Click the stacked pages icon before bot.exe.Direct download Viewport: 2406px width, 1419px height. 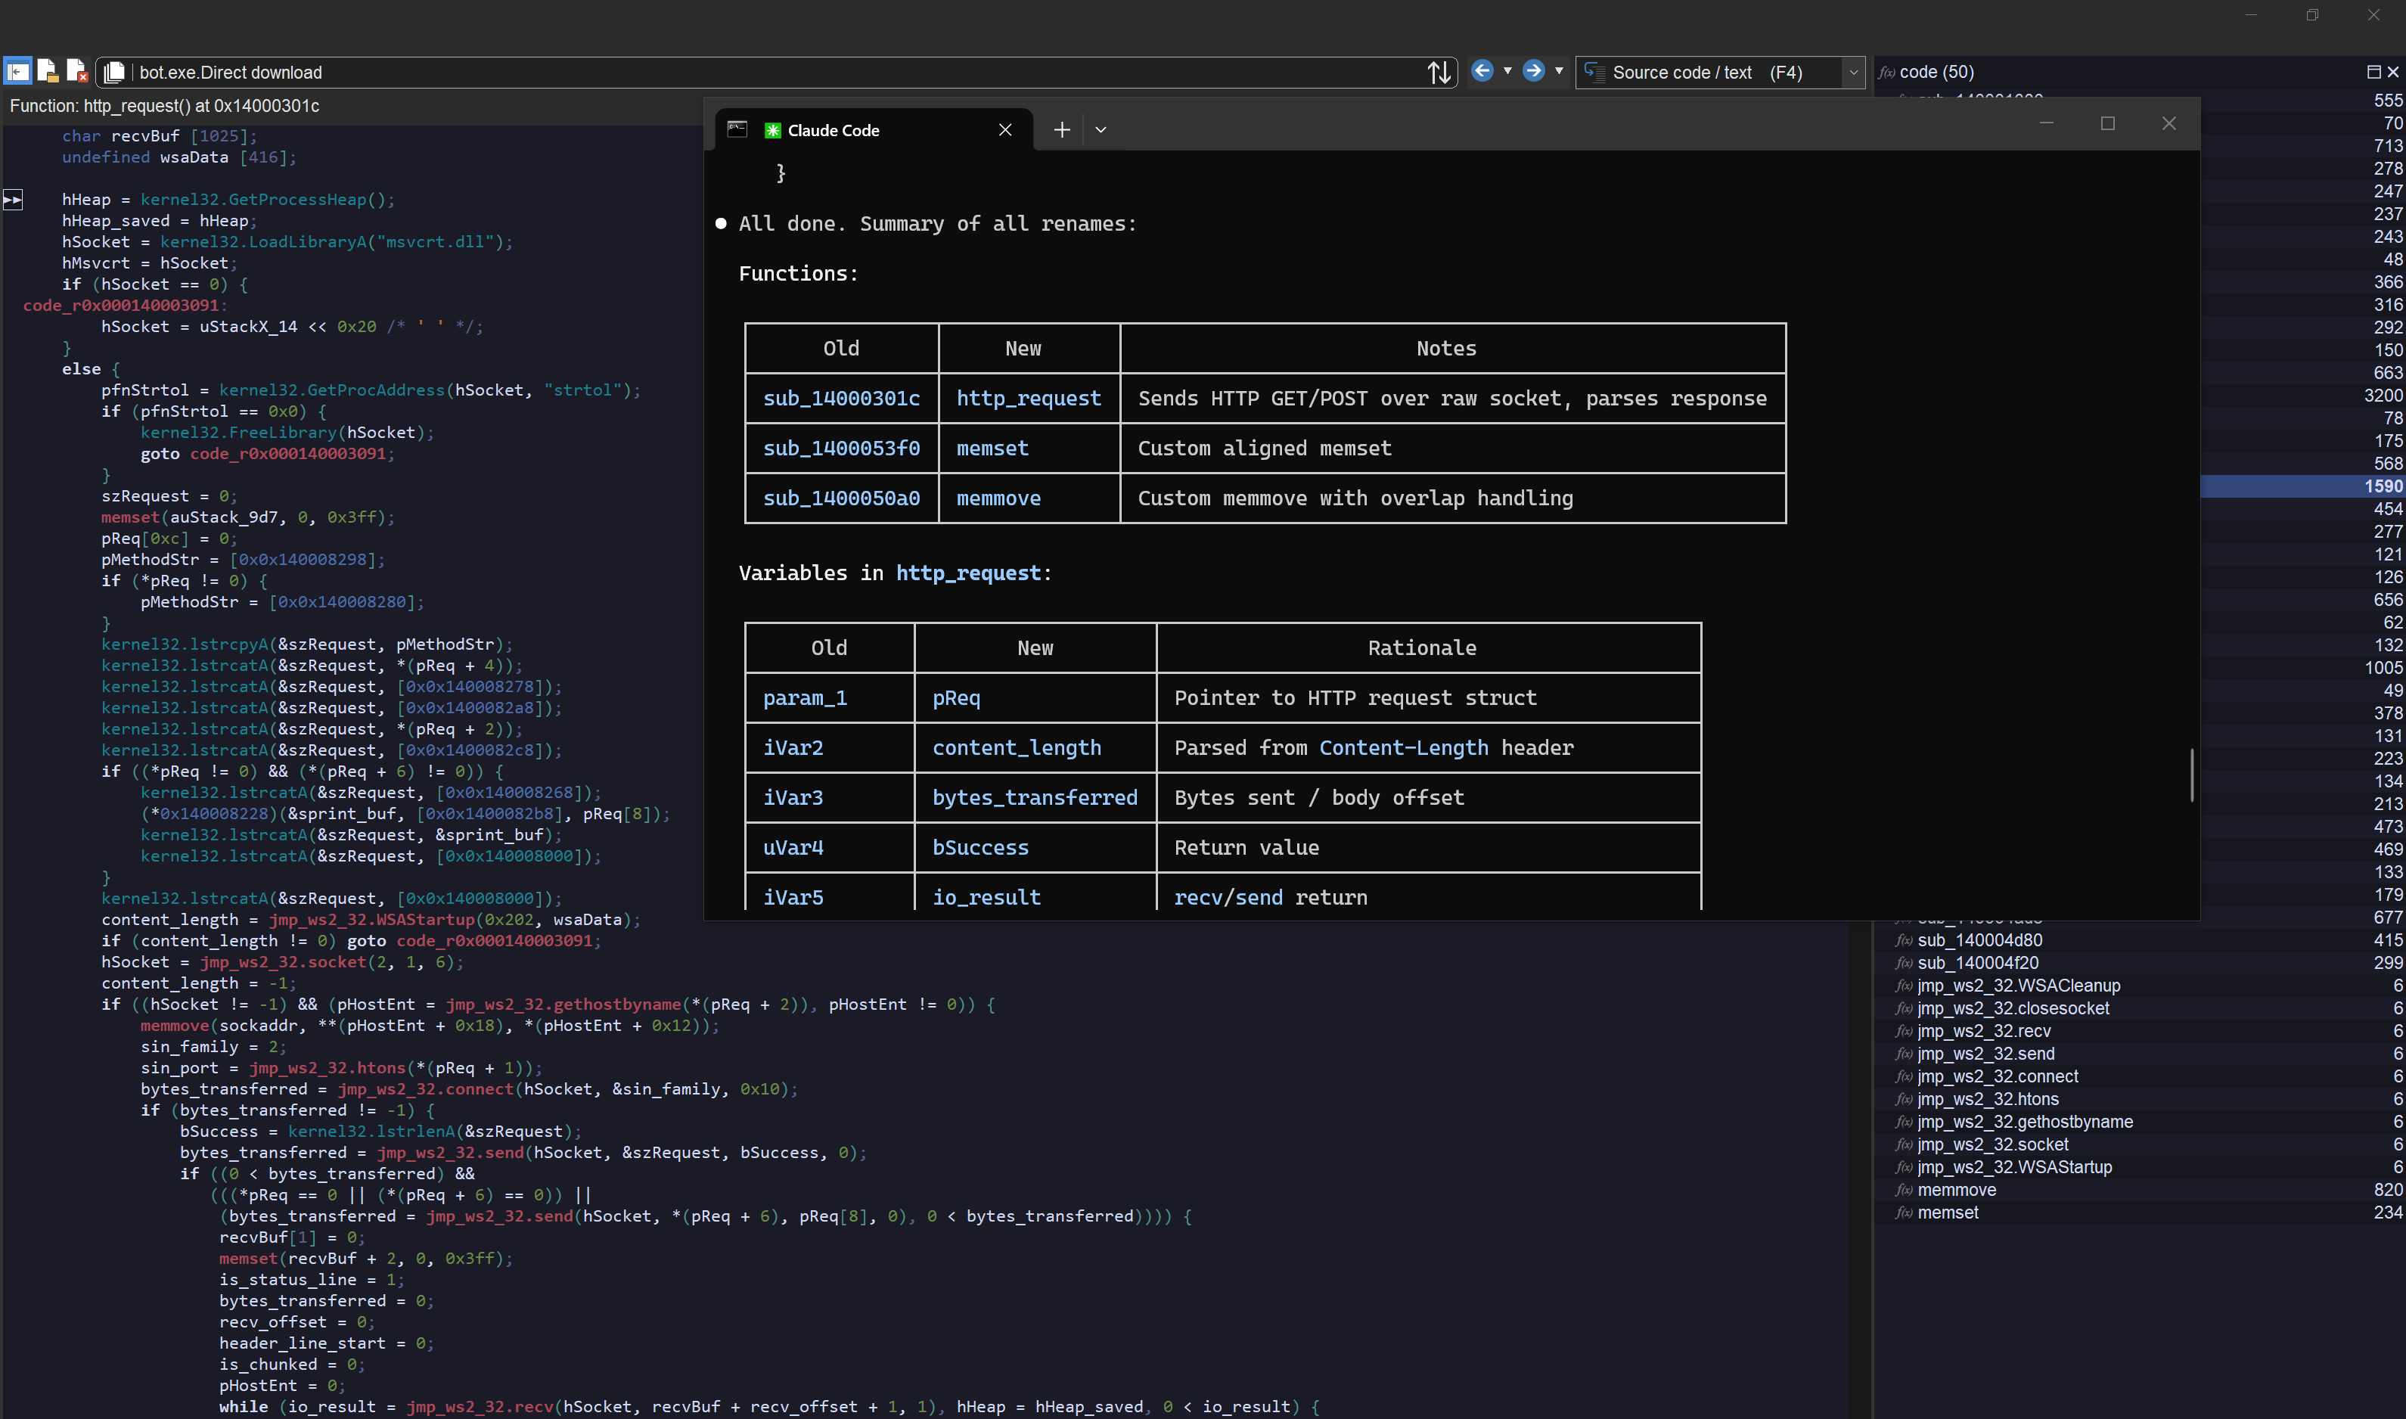click(x=115, y=72)
